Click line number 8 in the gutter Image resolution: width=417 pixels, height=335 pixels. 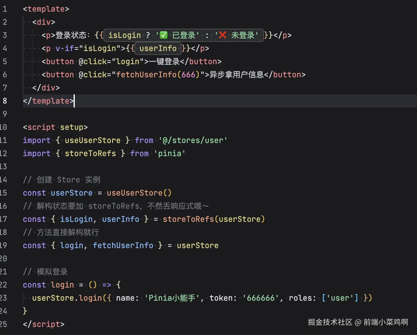pos(5,101)
